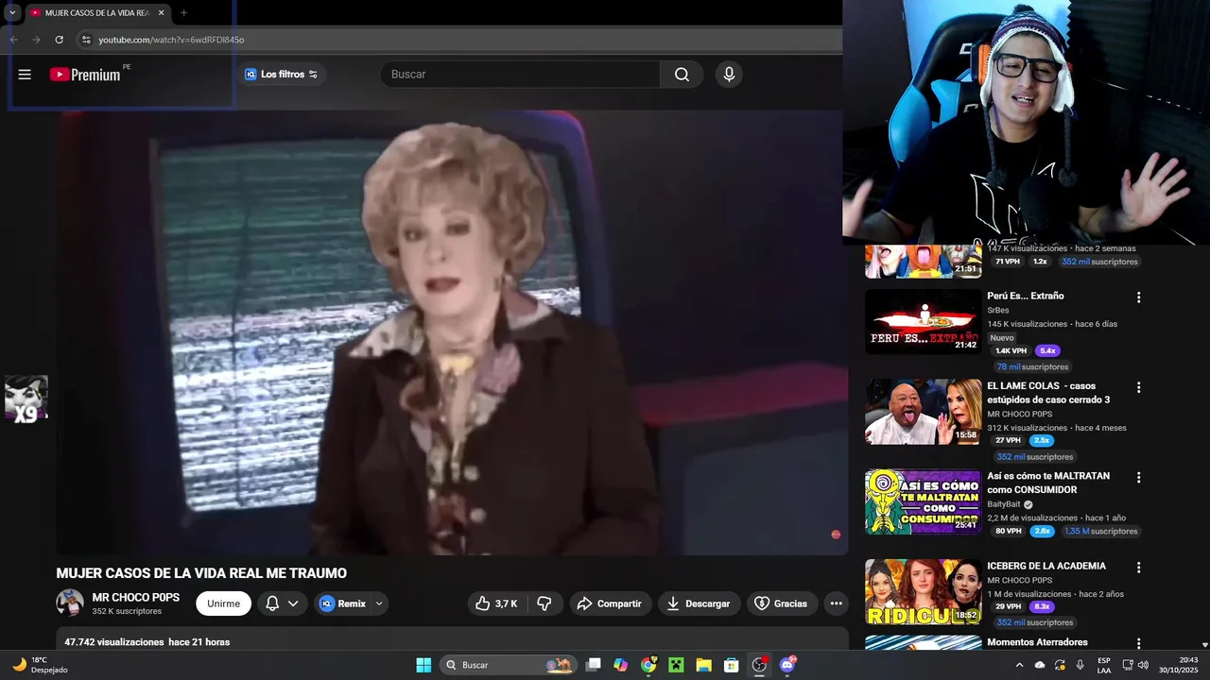The image size is (1210, 680).
Task: Open File Explorer from taskbar
Action: click(703, 665)
